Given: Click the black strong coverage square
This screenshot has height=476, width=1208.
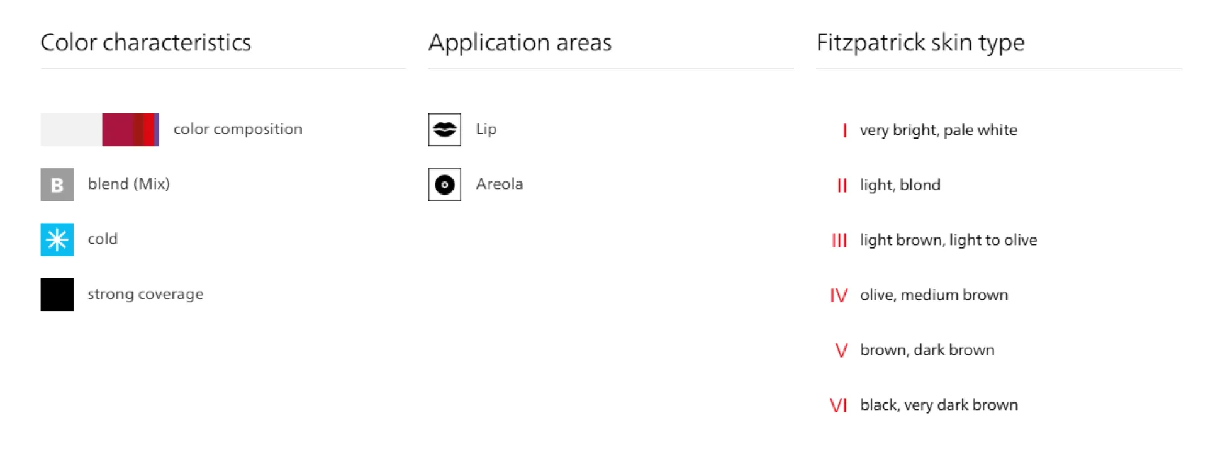Looking at the screenshot, I should (57, 295).
